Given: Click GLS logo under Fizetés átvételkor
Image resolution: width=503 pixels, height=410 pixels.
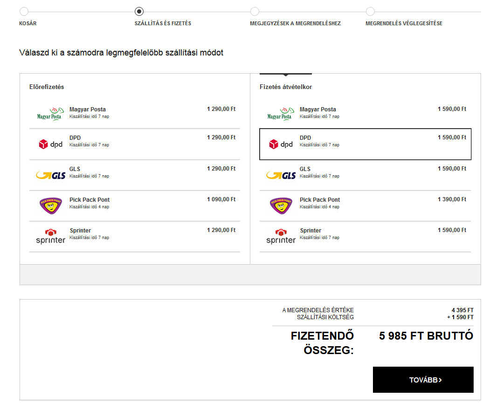Looking at the screenshot, I should (281, 175).
